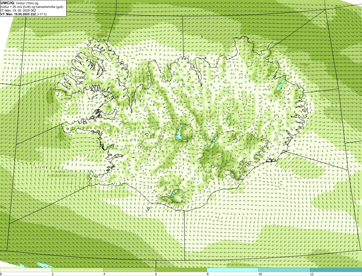Click the "12" tick label under color bar
Image resolution: width=362 pixels, height=276 pixels.
pyautogui.click(x=312, y=274)
